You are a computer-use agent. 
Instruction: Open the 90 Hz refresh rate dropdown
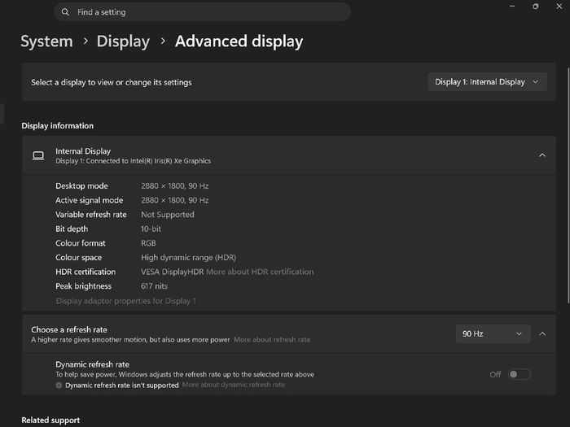tap(493, 333)
